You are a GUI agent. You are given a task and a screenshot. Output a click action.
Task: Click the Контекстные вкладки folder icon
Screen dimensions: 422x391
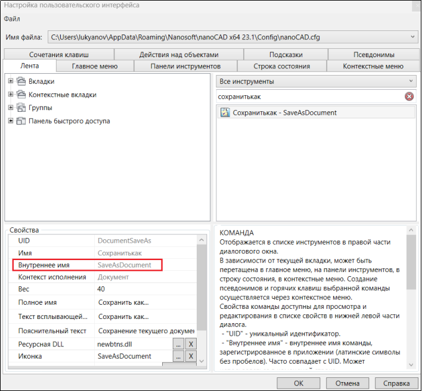(21, 94)
